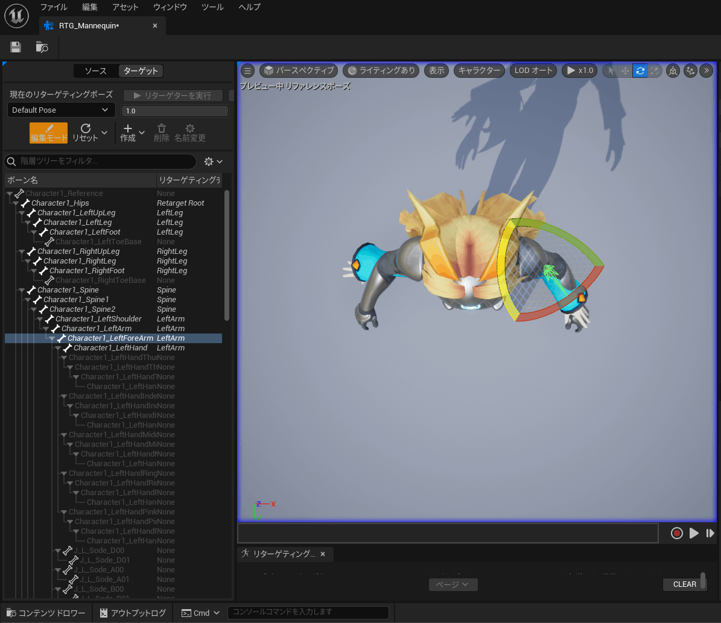Activate the scale mode tool
The height and width of the screenshot is (623, 721).
click(654, 71)
